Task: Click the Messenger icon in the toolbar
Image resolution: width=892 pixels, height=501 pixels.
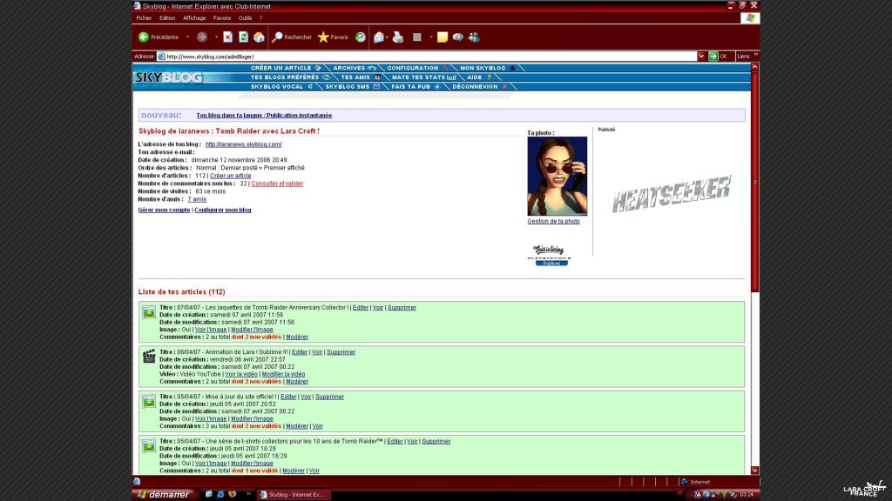Action: click(x=474, y=37)
